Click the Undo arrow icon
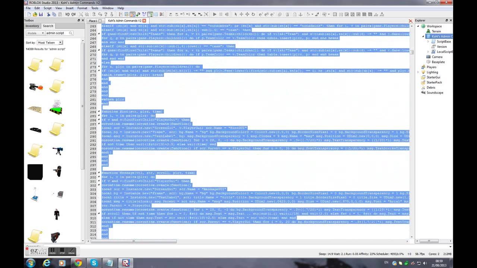The width and height of the screenshot is (477, 268). (67, 15)
